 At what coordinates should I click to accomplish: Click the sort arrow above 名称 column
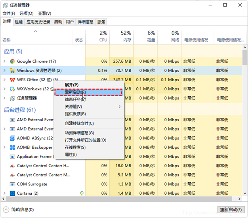click(x=36, y=31)
